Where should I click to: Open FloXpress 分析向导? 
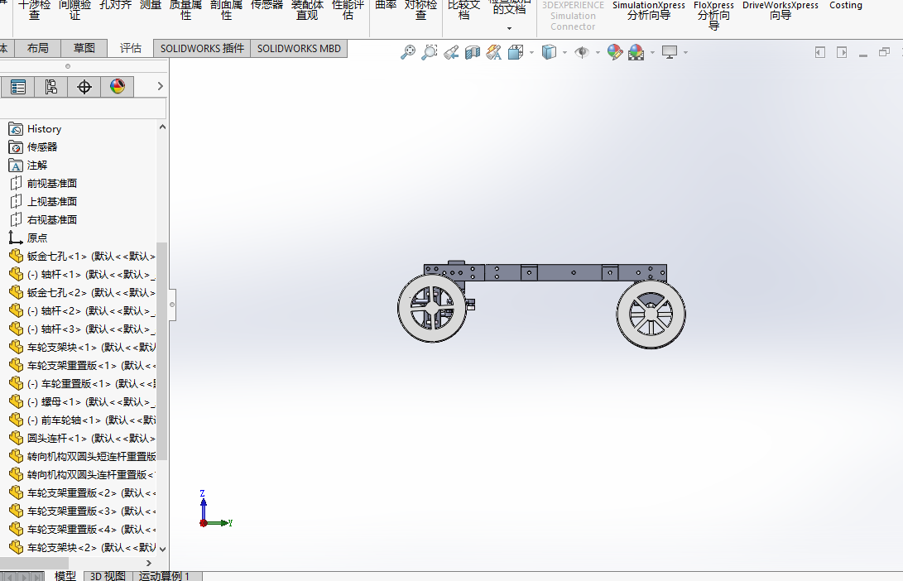(713, 15)
